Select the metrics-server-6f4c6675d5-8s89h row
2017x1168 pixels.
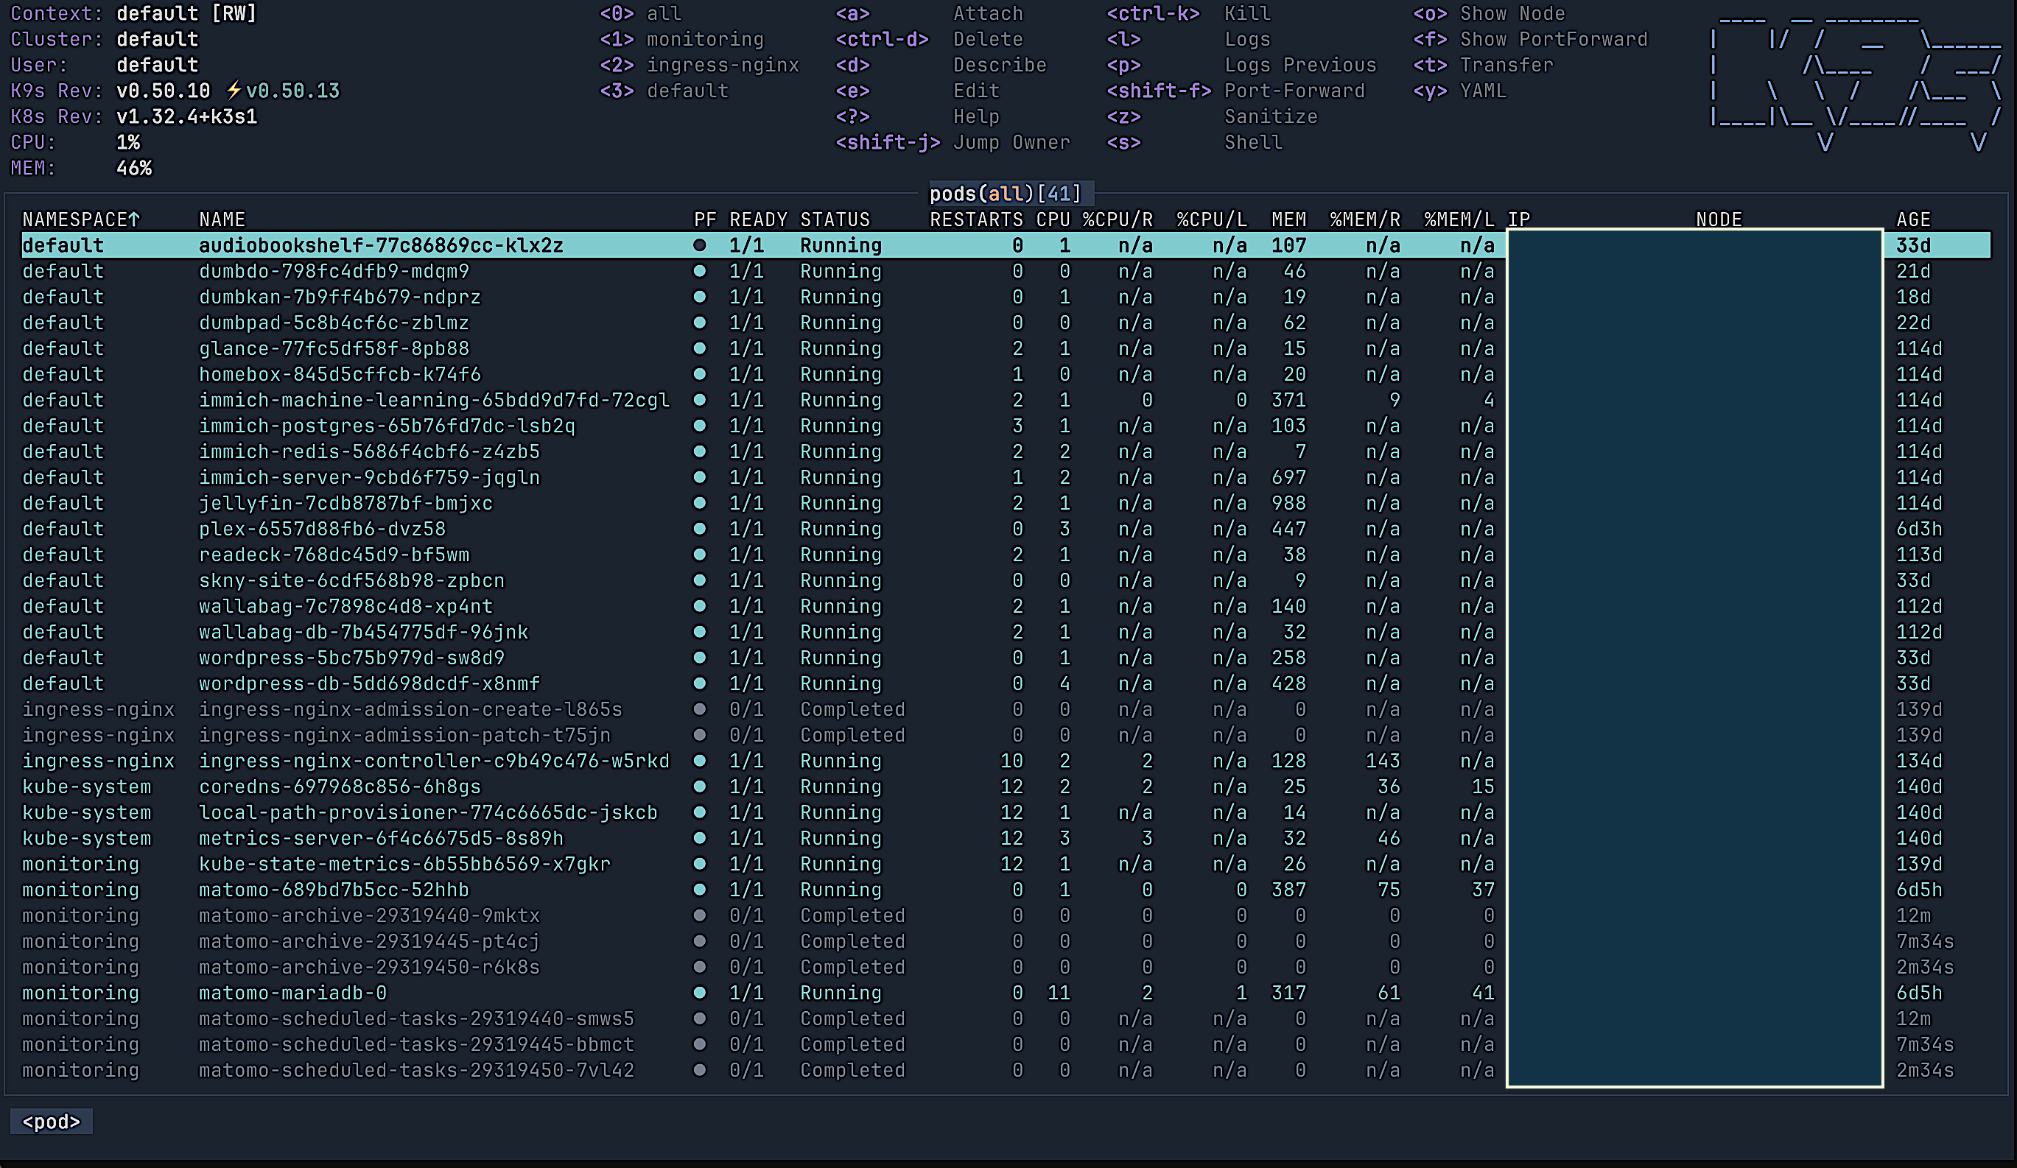(x=381, y=838)
